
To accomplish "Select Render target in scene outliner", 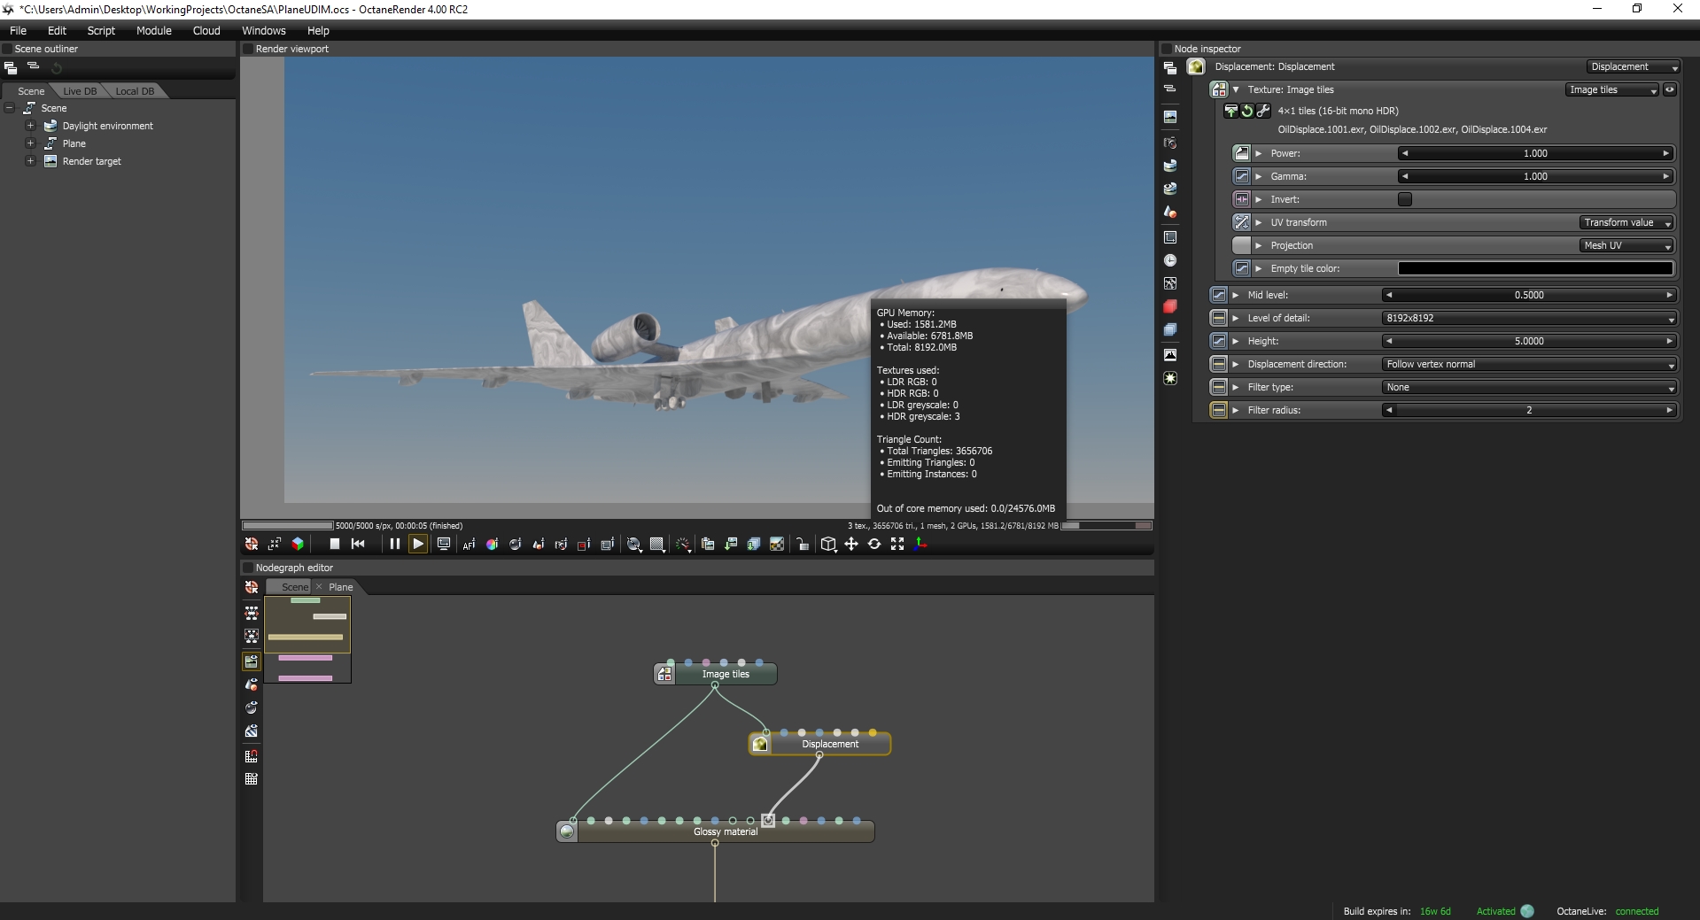I will (x=91, y=161).
